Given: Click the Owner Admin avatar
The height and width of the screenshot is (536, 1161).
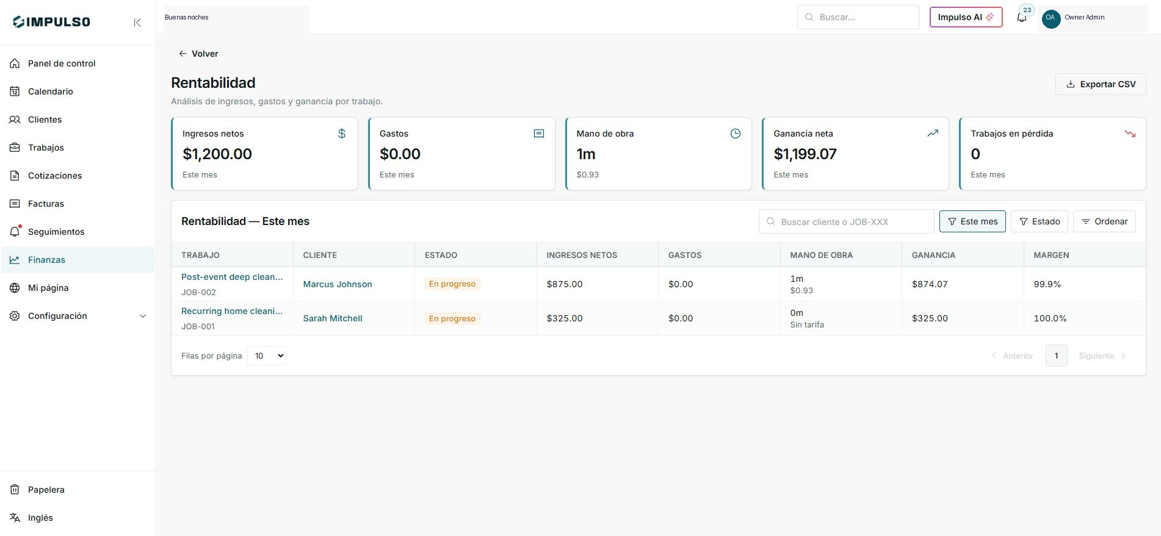Looking at the screenshot, I should 1051,18.
